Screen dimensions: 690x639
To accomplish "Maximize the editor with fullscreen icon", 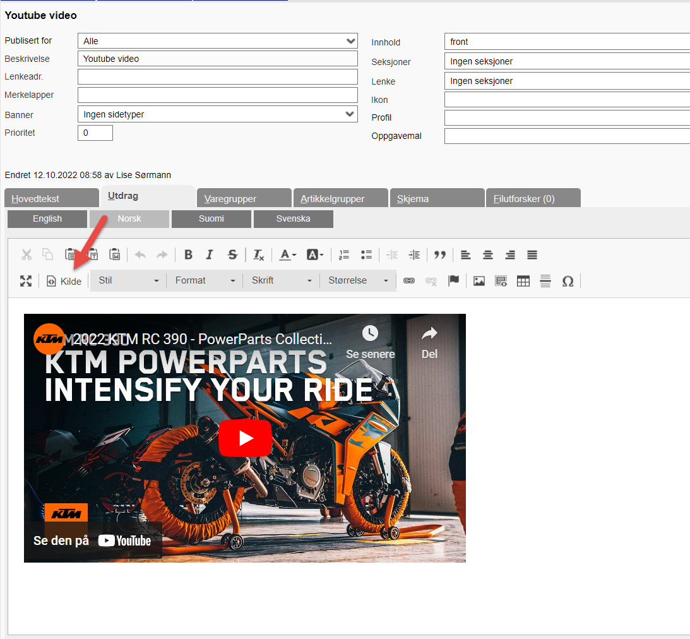I will click(26, 281).
